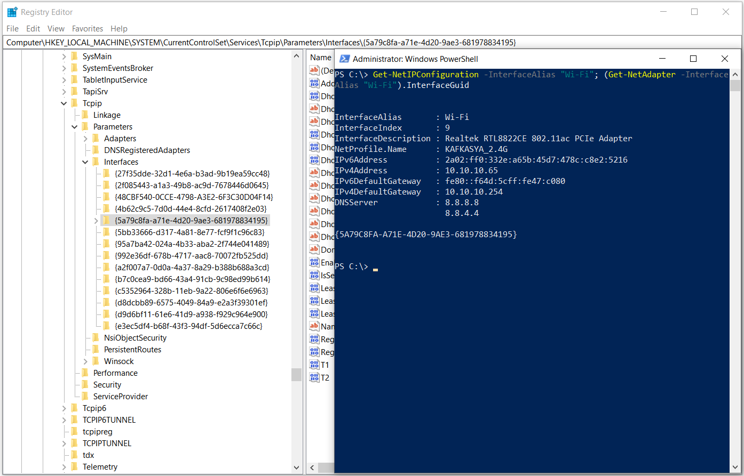Select {a2f007a7-0d0a-4a37-8a29-b388b688a3cd} interface key
The image size is (744, 476).
coord(192,268)
